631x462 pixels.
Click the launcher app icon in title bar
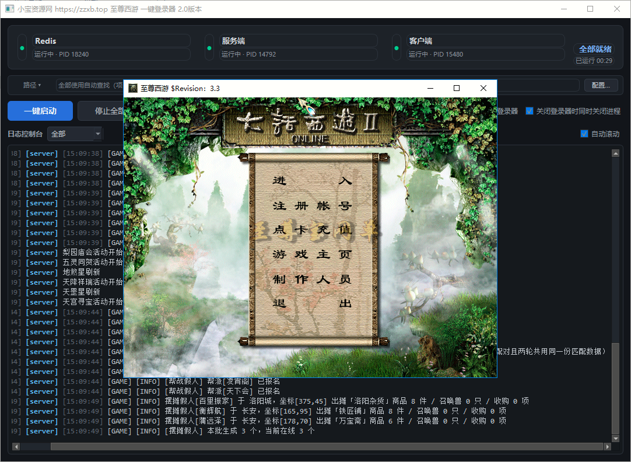pos(9,9)
